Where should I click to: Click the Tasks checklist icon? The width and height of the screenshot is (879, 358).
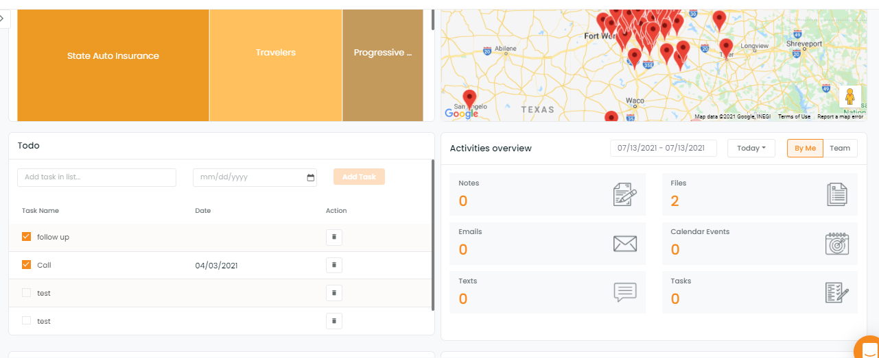(x=837, y=292)
